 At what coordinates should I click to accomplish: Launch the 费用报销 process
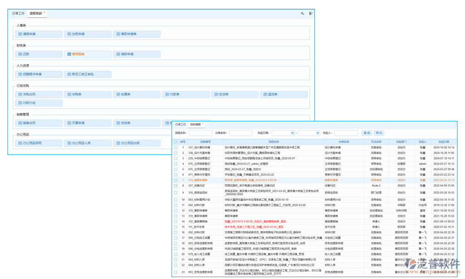(x=87, y=54)
